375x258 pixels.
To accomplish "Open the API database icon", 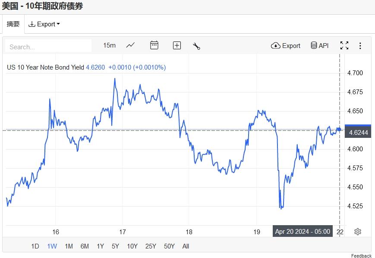I will click(x=320, y=45).
